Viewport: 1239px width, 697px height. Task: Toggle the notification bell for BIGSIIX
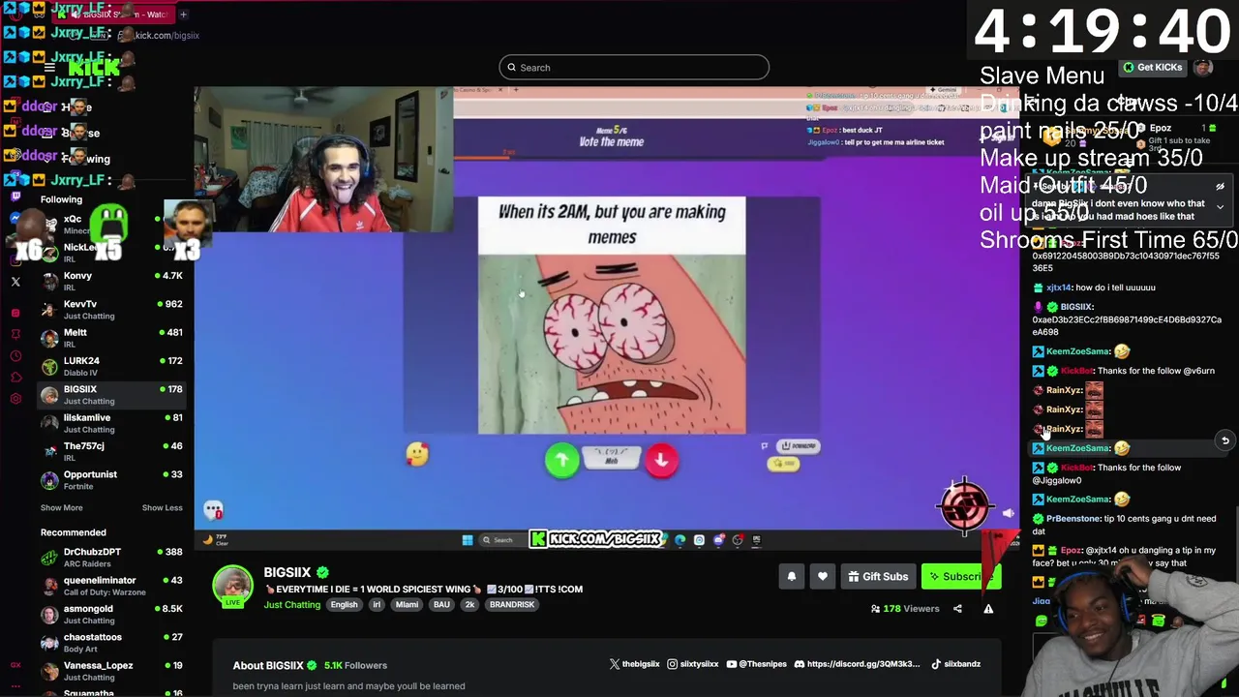point(792,577)
